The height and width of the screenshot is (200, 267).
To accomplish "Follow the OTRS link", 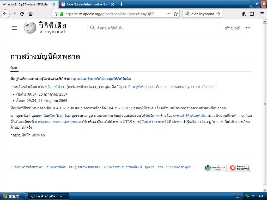I will (127, 122).
